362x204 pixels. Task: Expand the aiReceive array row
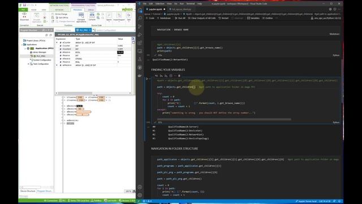pos(57,65)
